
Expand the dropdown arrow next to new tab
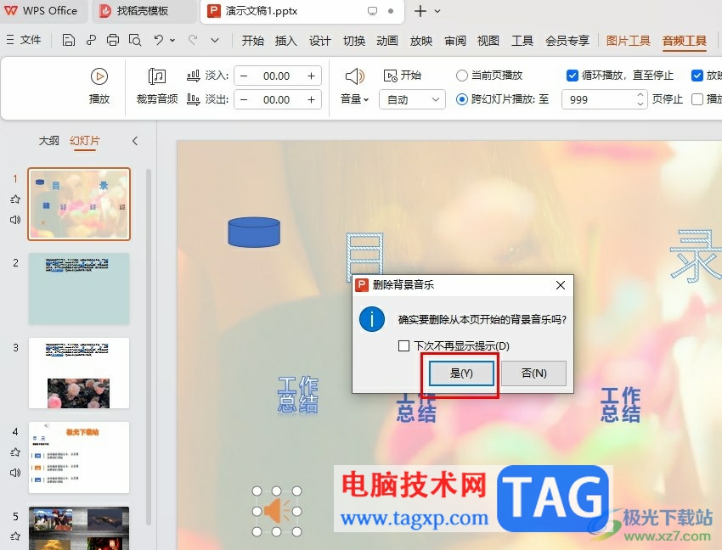tap(437, 11)
